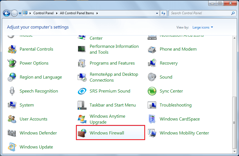Screen dimensions: 239x156
Task: Click the Windows Update icon
Action: click(x=12, y=147)
